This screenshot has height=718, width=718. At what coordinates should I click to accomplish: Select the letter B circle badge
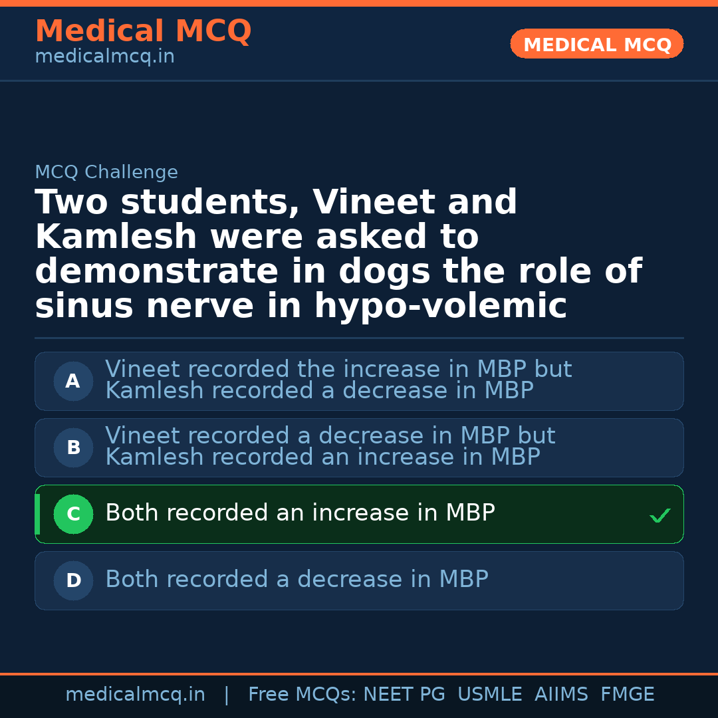click(73, 448)
